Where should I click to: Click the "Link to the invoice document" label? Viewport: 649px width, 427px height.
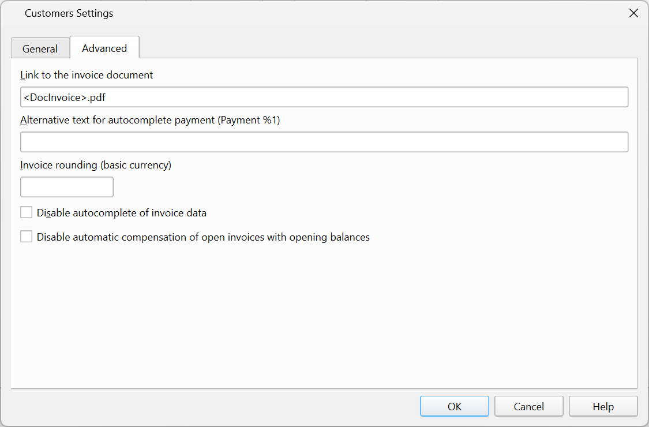pyautogui.click(x=87, y=75)
